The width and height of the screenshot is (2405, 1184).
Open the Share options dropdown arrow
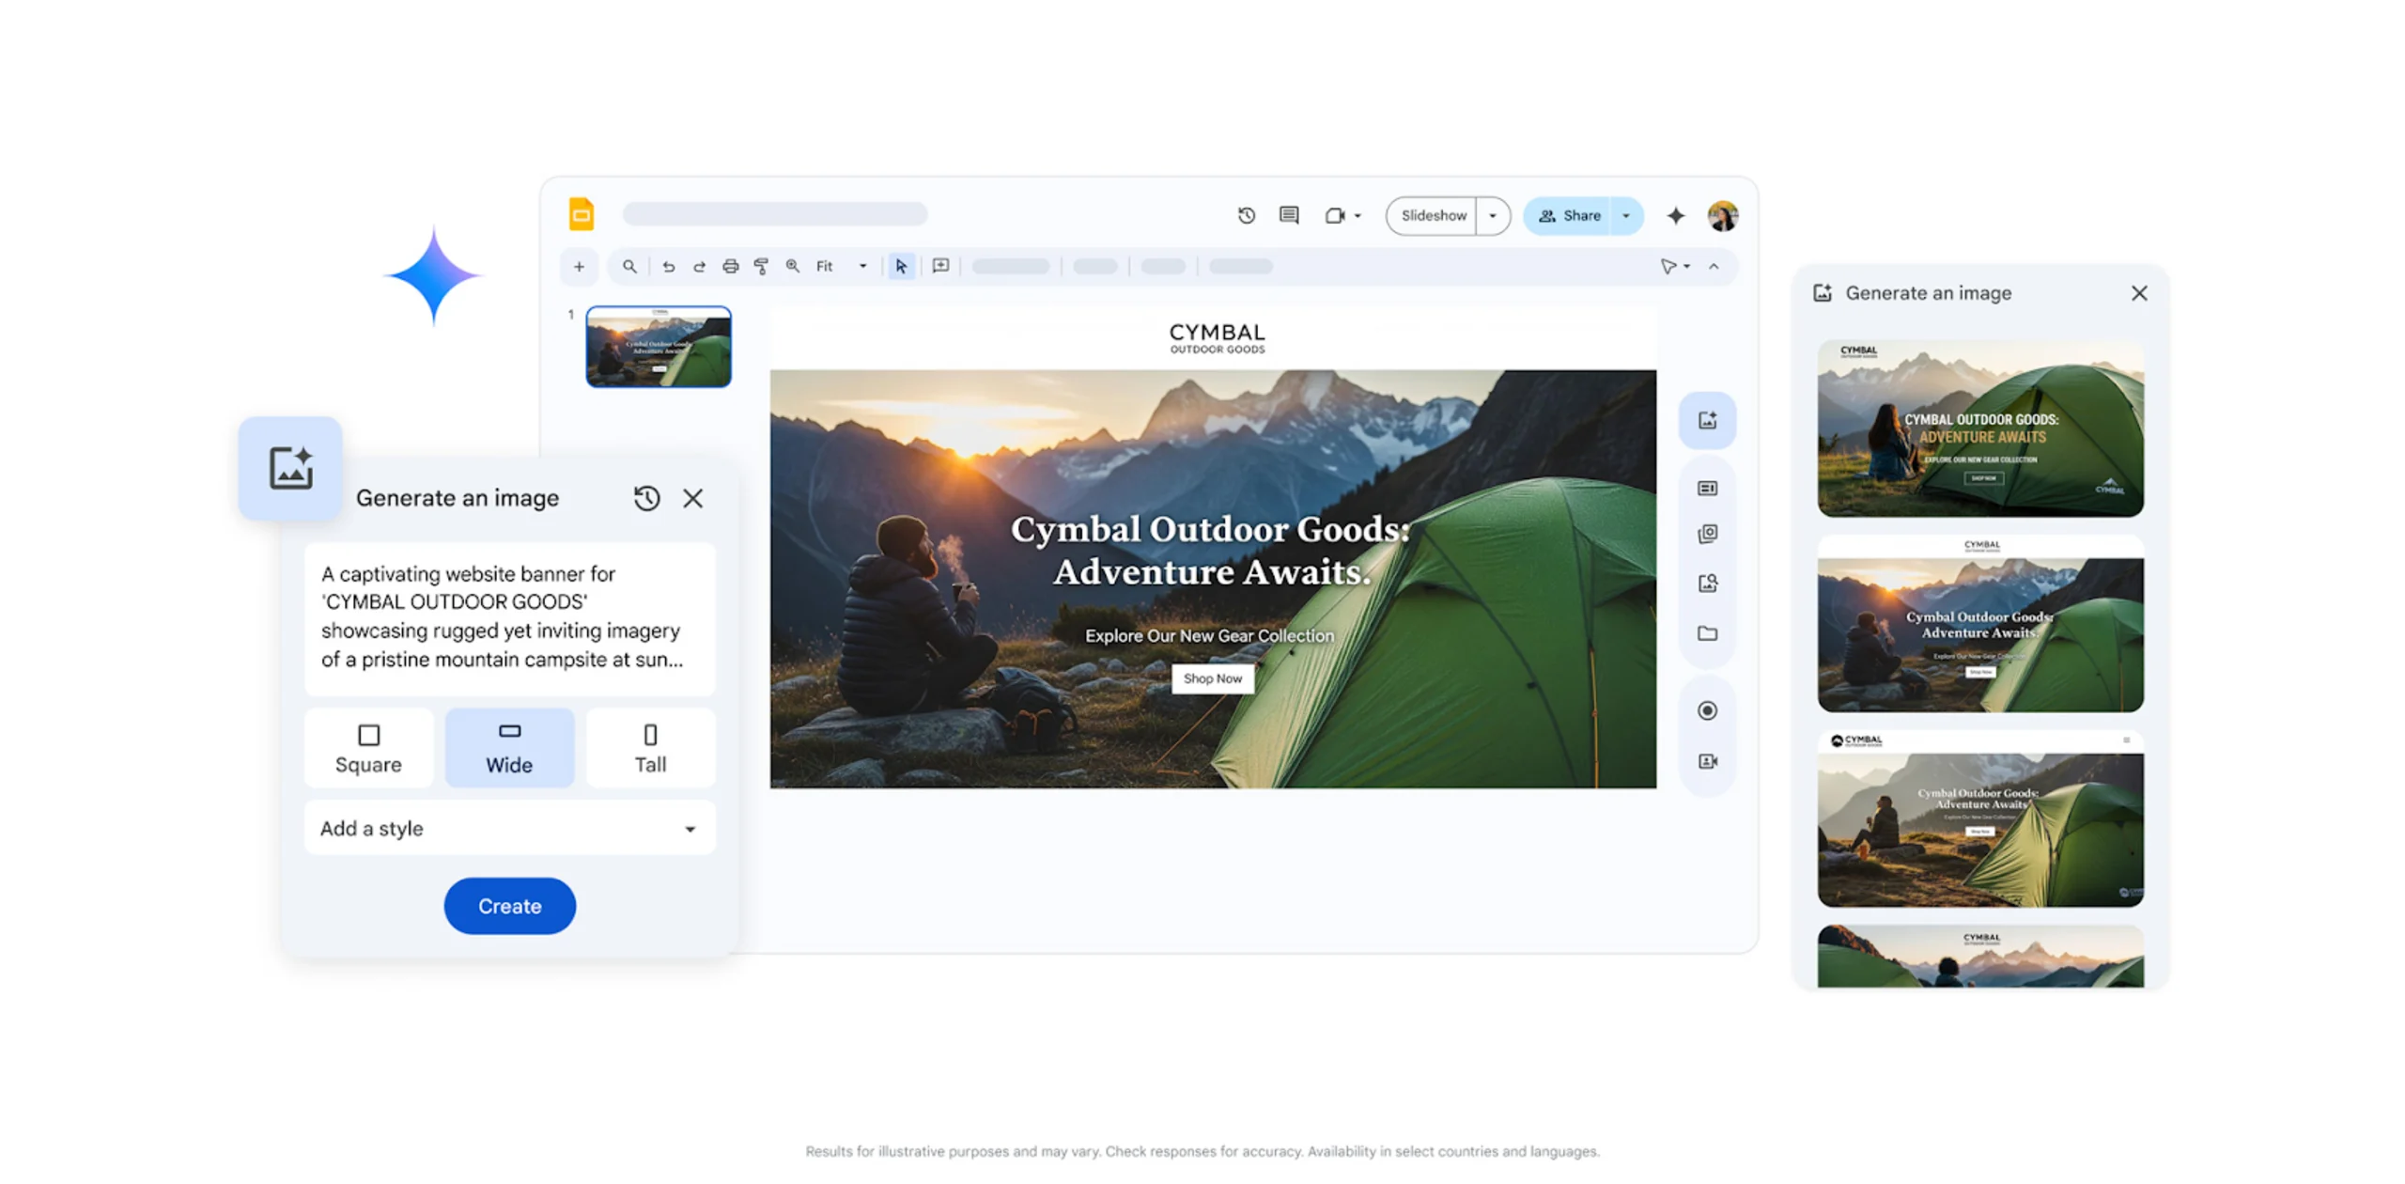[x=1625, y=216]
